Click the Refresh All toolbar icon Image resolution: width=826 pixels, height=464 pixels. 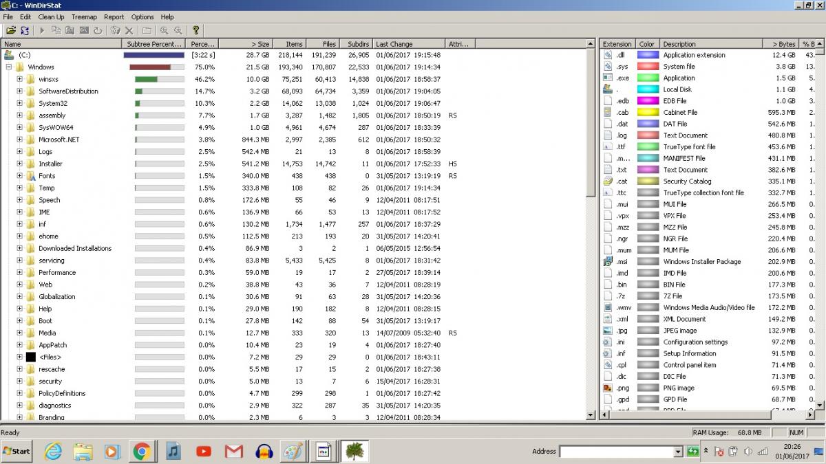[x=25, y=30]
